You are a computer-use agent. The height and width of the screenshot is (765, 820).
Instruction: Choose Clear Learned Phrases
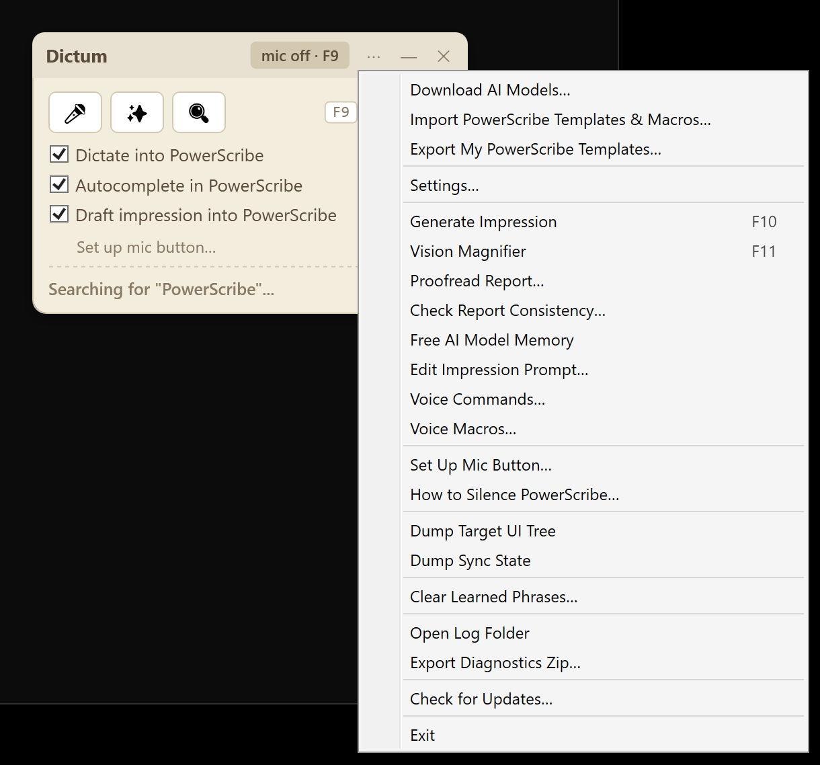[x=604, y=597]
